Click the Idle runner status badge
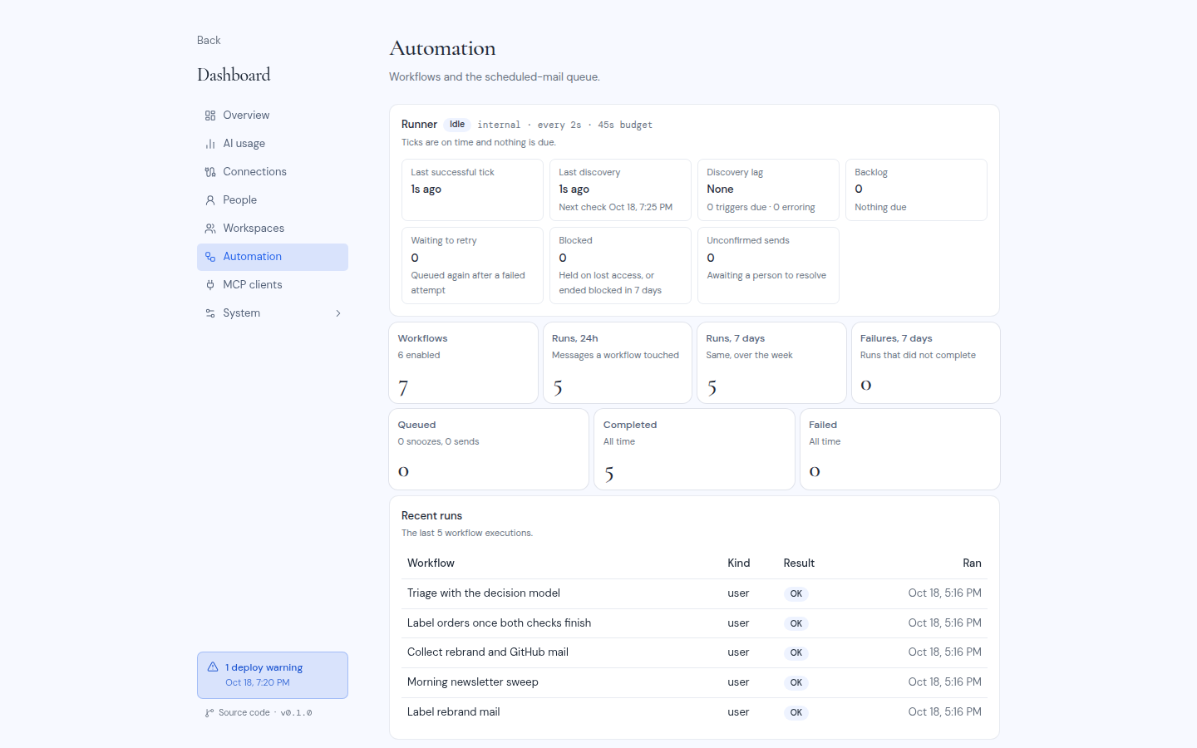 457,125
